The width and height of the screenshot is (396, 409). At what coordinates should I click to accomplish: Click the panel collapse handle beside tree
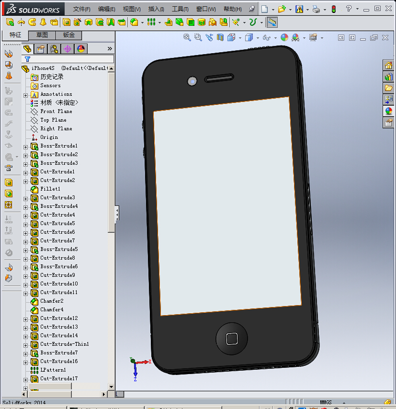(117, 214)
